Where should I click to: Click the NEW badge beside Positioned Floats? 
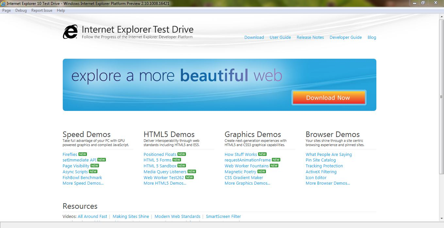(182, 154)
